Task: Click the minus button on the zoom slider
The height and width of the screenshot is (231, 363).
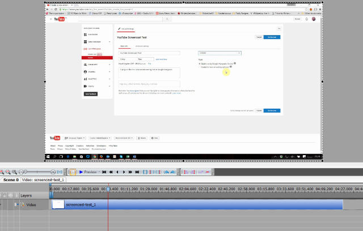Action: point(21,172)
